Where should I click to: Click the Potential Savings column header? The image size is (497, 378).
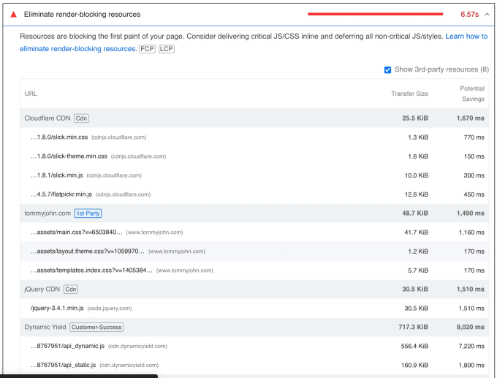point(472,94)
